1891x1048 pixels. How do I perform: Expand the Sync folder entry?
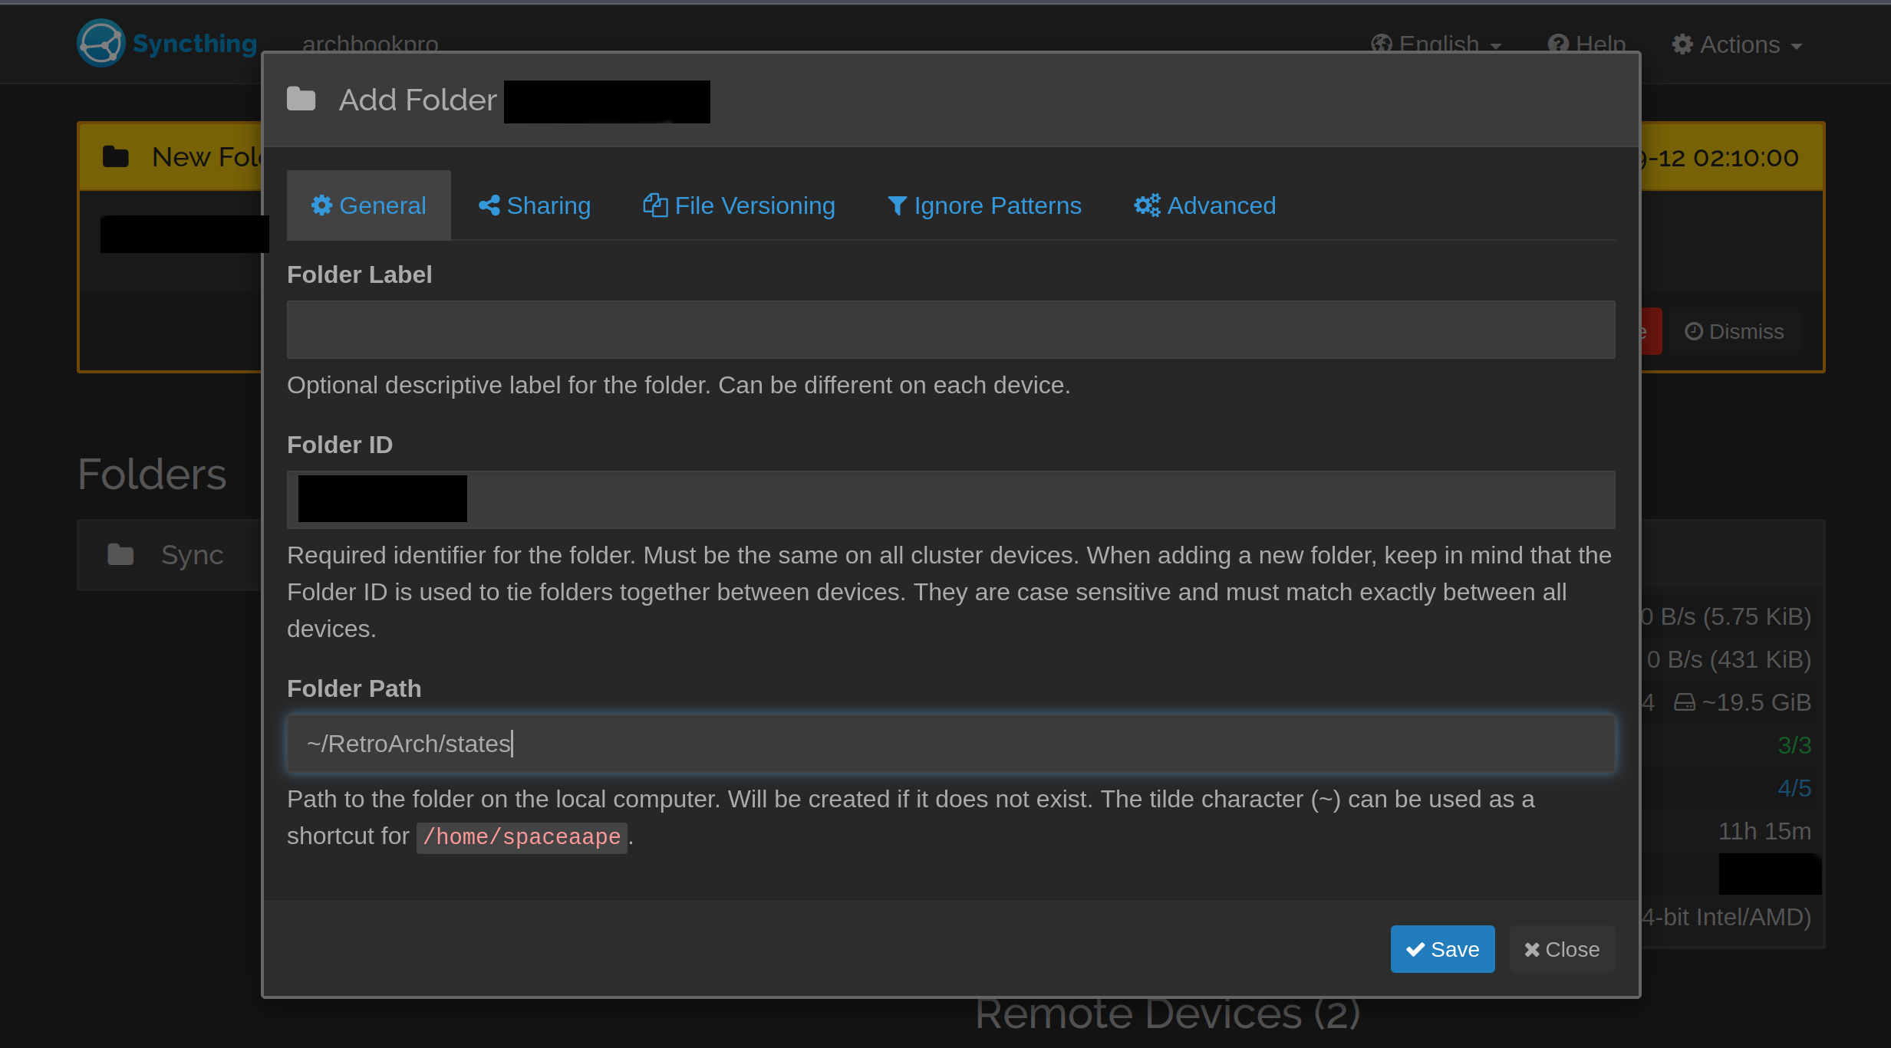[x=192, y=554]
